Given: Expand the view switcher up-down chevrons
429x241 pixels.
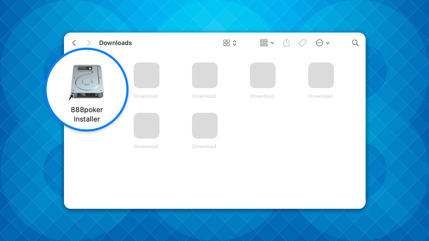Looking at the screenshot, I should click(x=235, y=43).
